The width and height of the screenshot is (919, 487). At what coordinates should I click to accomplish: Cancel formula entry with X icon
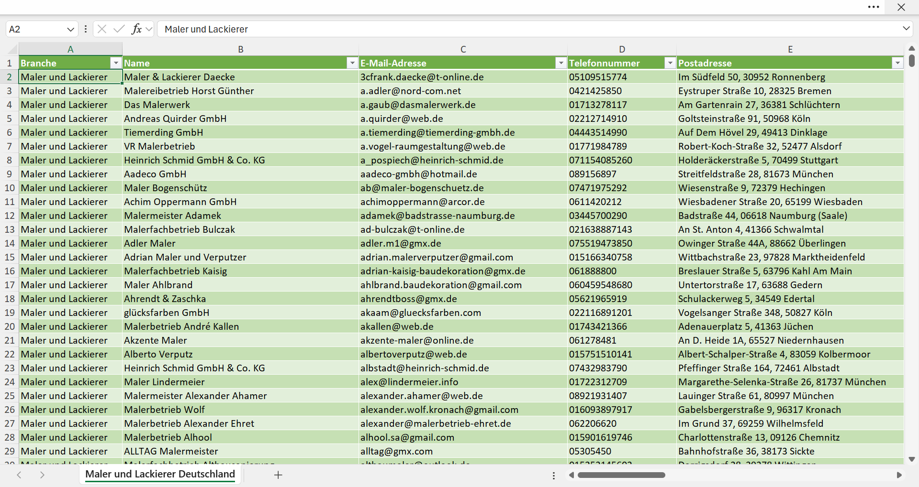click(102, 29)
